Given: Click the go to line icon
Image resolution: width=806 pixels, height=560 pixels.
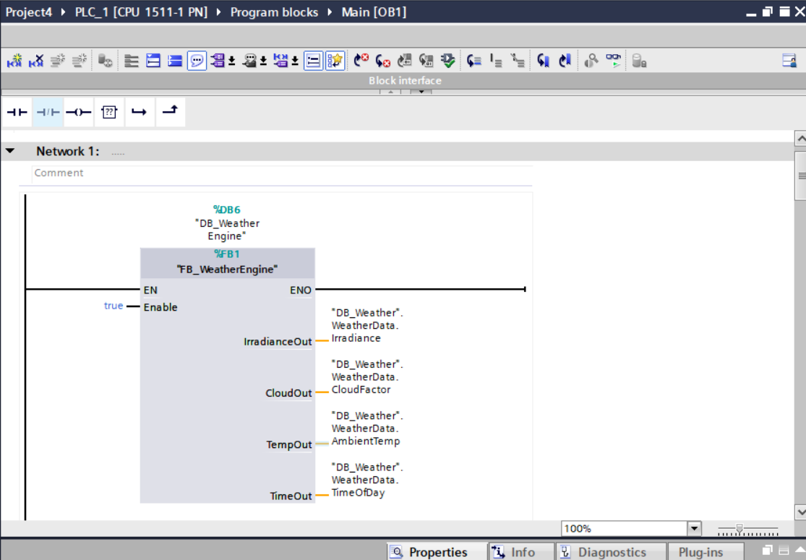Looking at the screenshot, I should [x=474, y=61].
